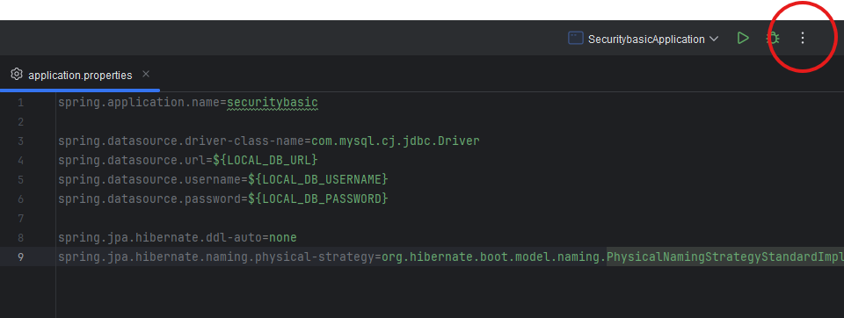
Task: Click spring.application.name property key
Action: pos(140,102)
